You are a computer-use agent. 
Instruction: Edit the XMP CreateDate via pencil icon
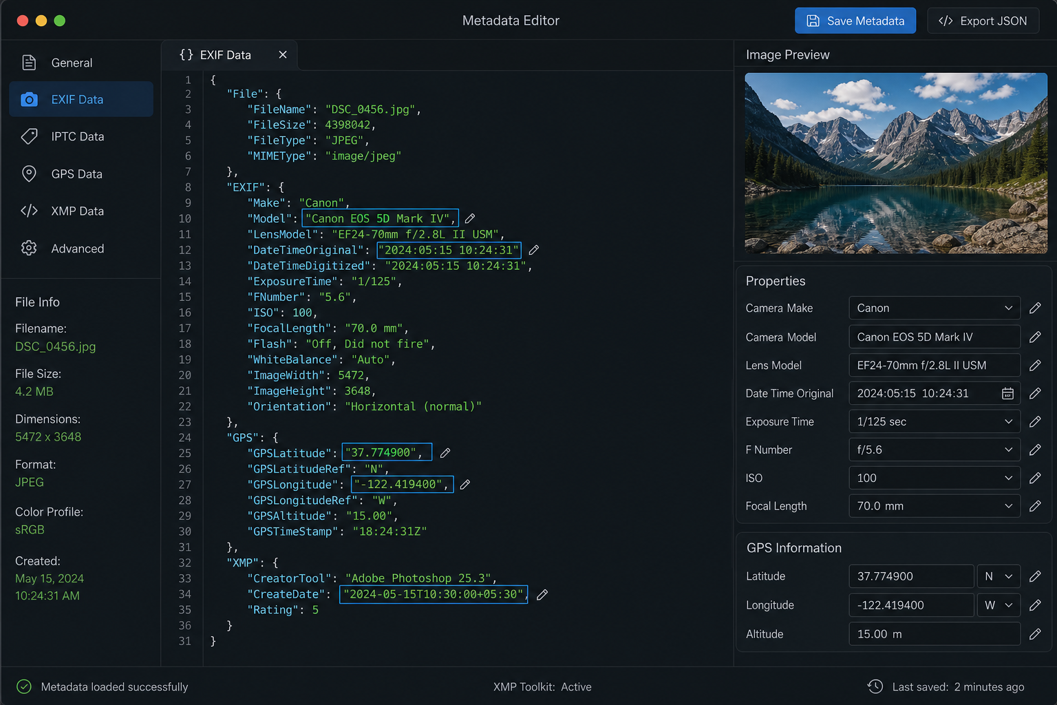click(542, 595)
